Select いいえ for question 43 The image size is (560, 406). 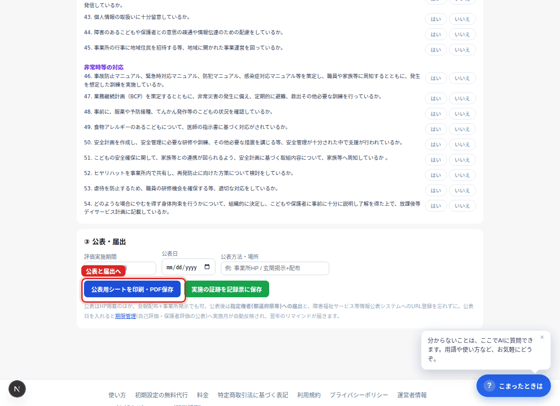pyautogui.click(x=462, y=19)
